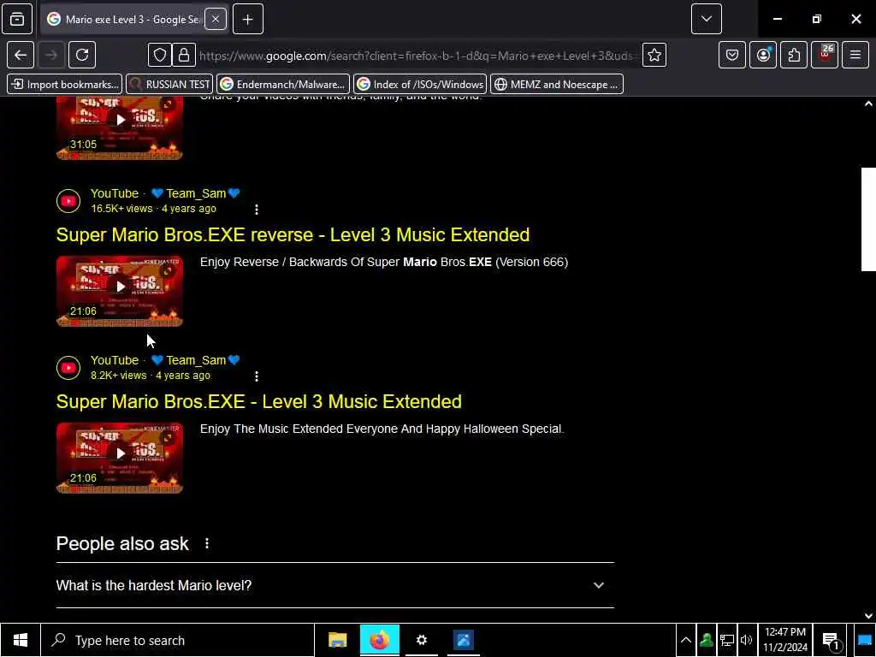Open the Windows Start menu
The width and height of the screenshot is (876, 657).
[21, 640]
